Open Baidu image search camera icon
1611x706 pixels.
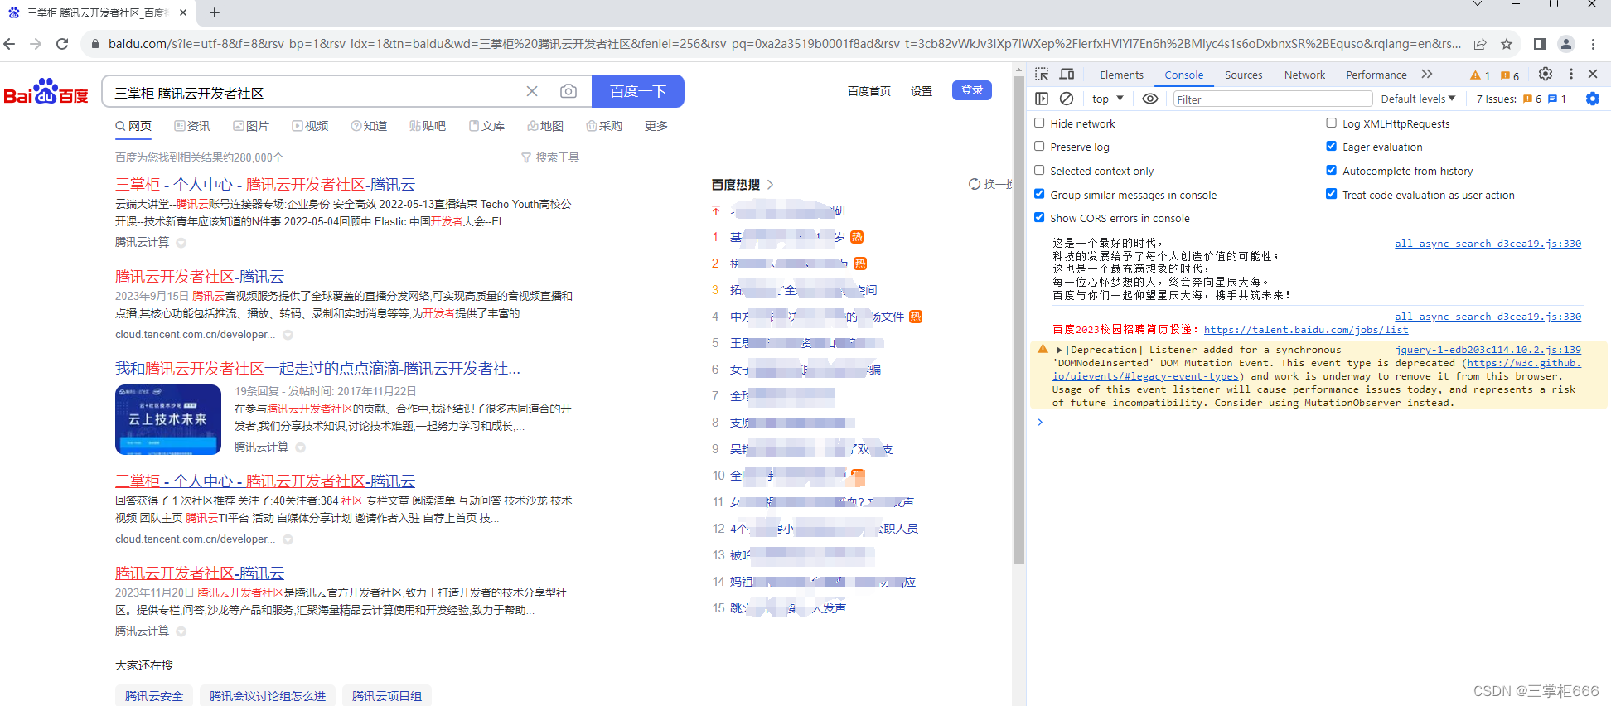click(568, 91)
